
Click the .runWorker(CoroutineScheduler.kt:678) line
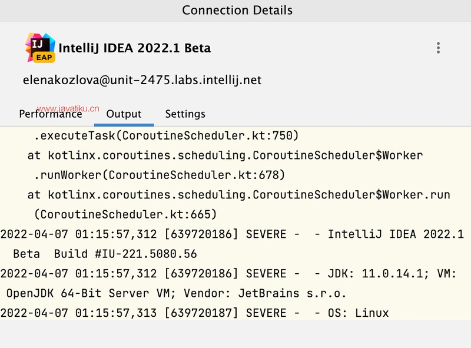click(159, 175)
